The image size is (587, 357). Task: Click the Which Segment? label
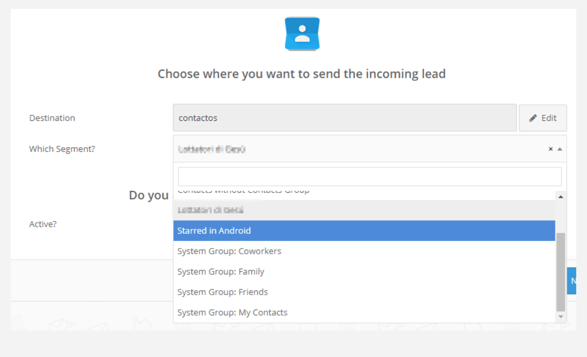(x=62, y=149)
